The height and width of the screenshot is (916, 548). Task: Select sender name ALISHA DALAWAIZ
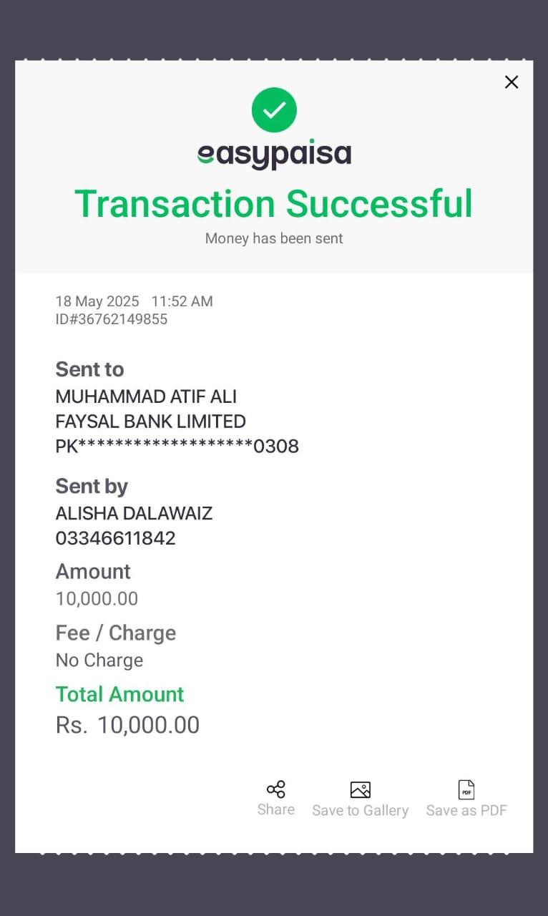click(x=134, y=513)
